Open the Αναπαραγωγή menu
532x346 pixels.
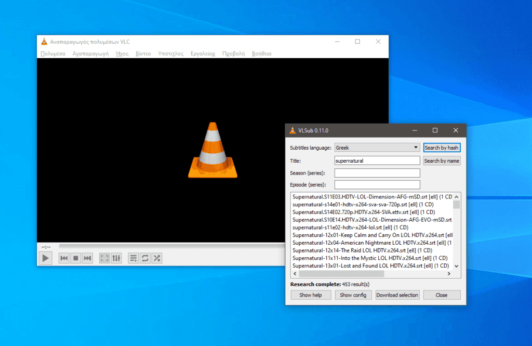tap(90, 54)
